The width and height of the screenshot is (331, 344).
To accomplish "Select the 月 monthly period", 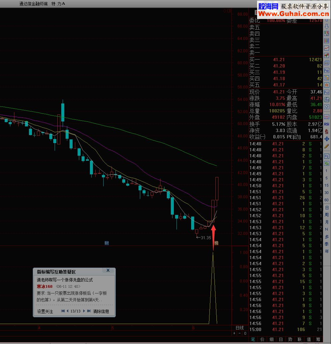I will click(327, 222).
